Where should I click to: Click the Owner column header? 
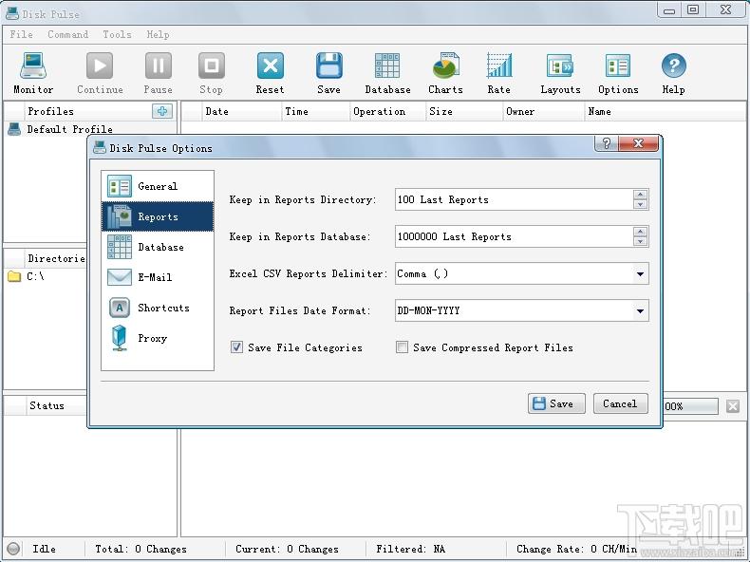pyautogui.click(x=544, y=111)
